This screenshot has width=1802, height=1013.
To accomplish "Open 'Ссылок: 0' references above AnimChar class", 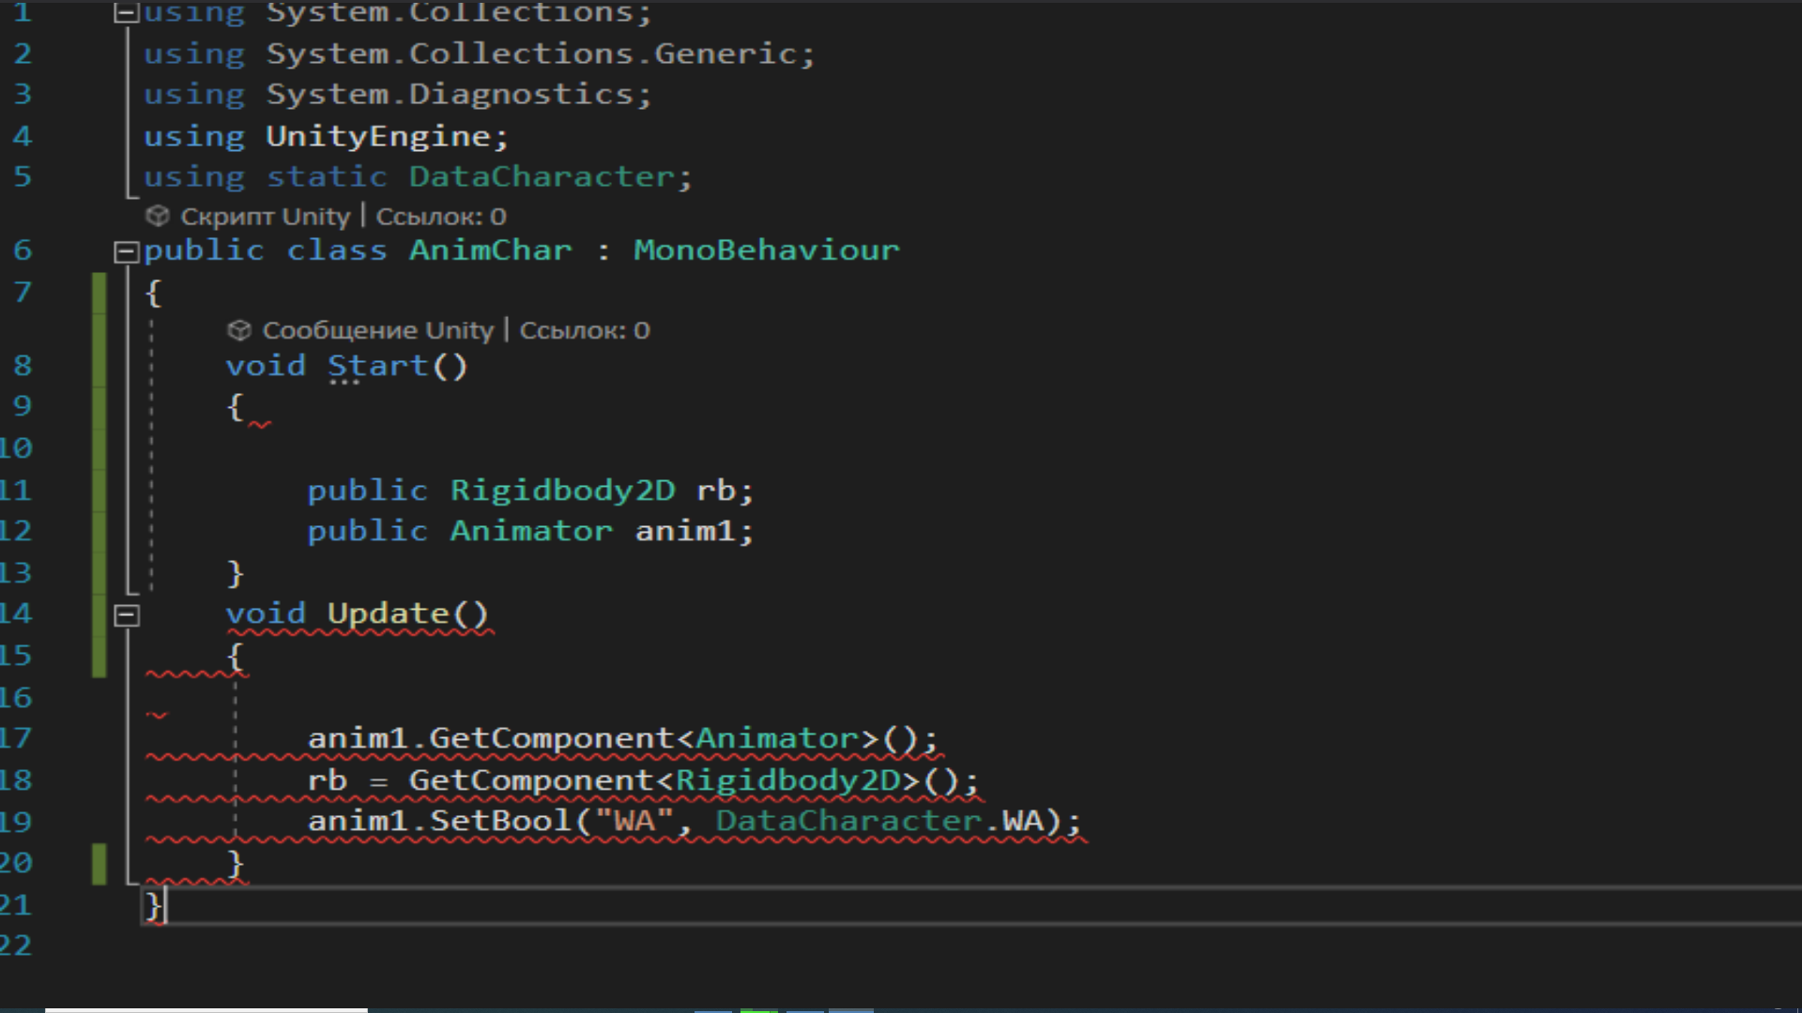I will coord(441,217).
